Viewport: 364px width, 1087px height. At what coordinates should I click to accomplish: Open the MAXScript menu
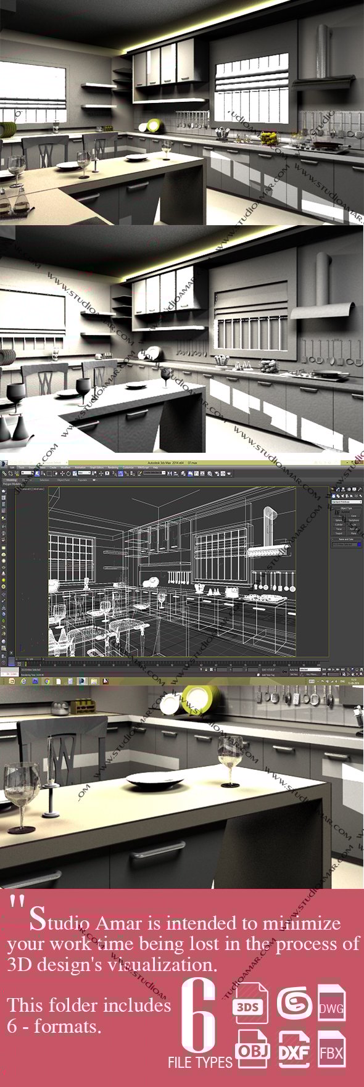click(x=143, y=467)
